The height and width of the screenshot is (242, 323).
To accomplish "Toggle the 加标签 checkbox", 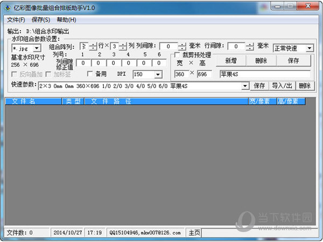I will point(48,74).
